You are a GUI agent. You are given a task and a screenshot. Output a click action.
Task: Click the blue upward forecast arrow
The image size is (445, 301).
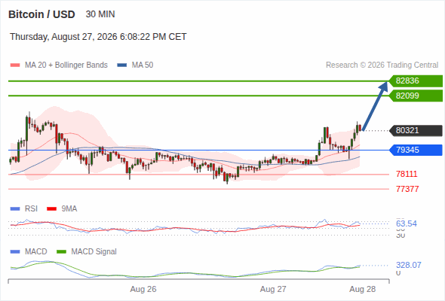375,106
